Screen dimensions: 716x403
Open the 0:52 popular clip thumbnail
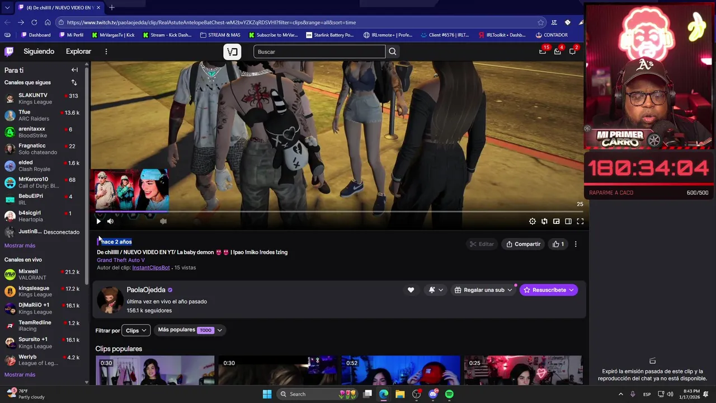pyautogui.click(x=401, y=371)
